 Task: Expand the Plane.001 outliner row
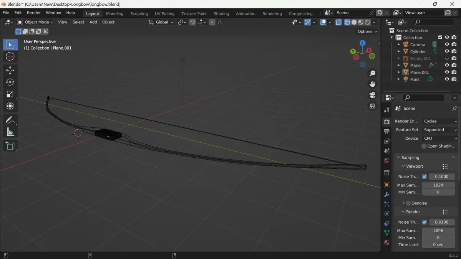[x=399, y=73]
